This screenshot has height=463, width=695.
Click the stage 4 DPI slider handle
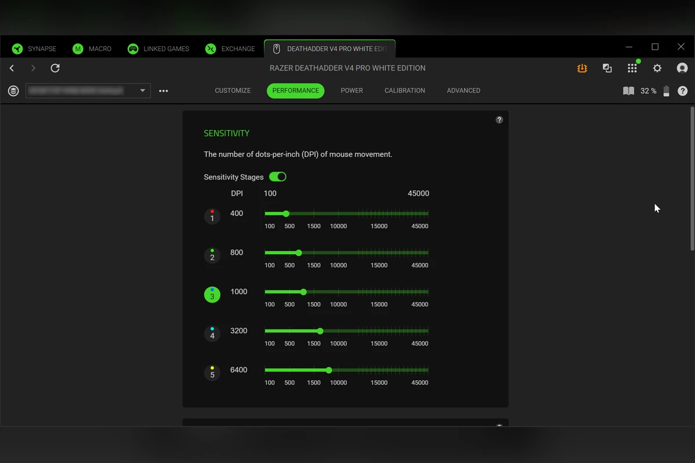(320, 331)
